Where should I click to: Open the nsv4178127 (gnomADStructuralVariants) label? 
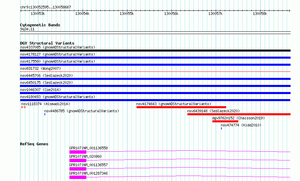tap(58, 54)
